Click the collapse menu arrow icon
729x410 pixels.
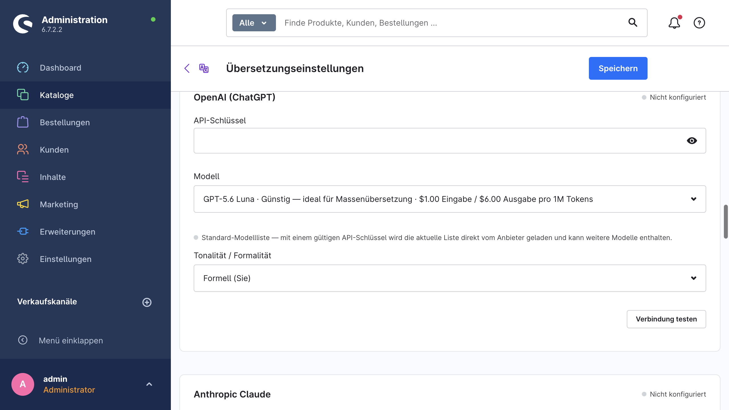[x=23, y=340]
